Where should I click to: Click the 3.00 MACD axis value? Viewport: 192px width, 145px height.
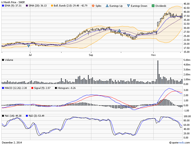click(x=186, y=90)
